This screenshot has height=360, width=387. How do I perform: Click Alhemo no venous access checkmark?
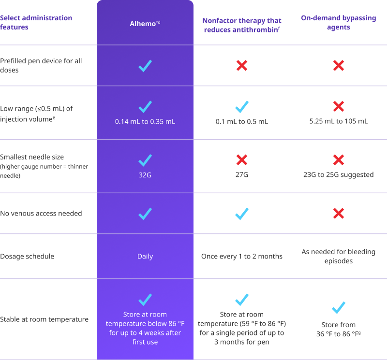click(x=145, y=214)
